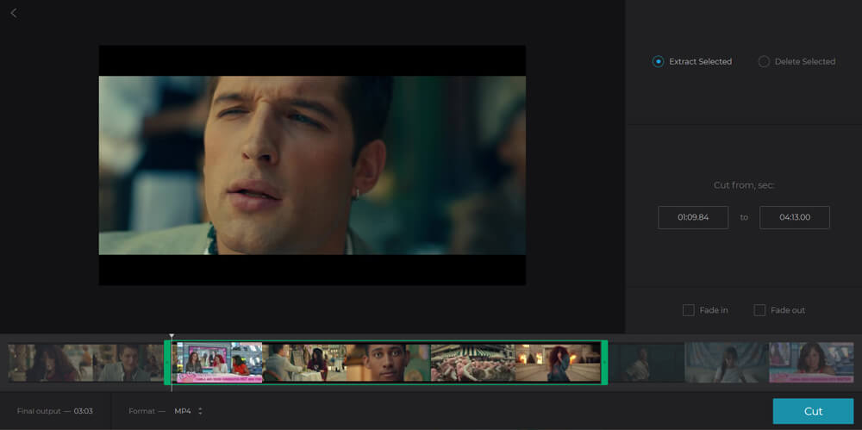Image resolution: width=862 pixels, height=430 pixels.
Task: Select the restaurant table scene thumbnail
Action: [304, 363]
